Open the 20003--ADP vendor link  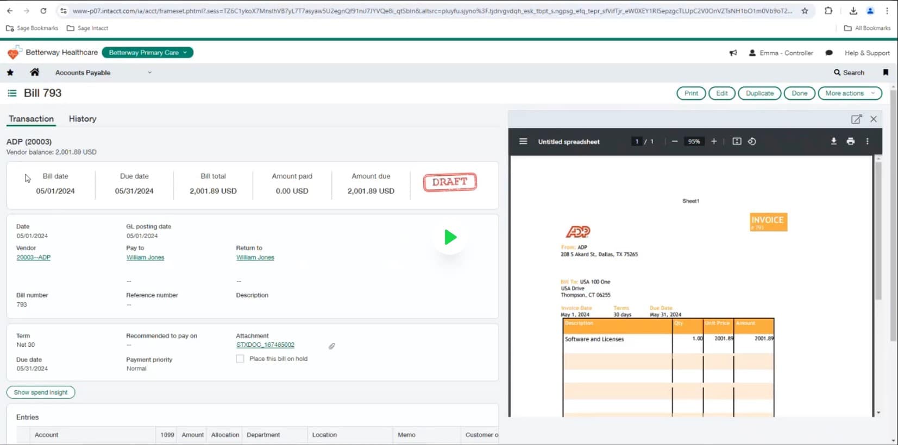tap(33, 258)
